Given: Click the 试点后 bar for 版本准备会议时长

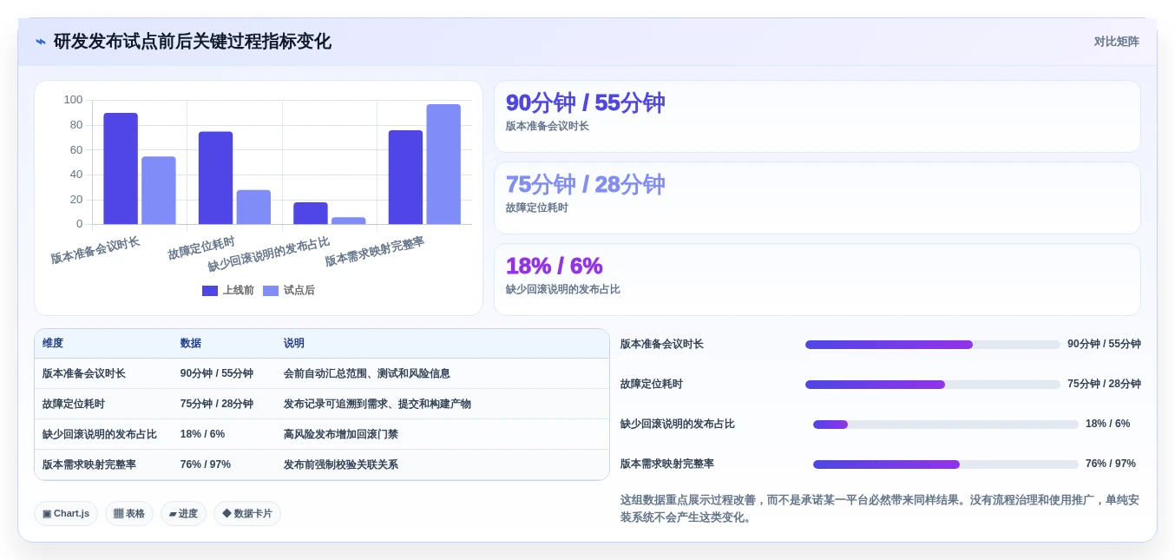Looking at the screenshot, I should tap(159, 190).
